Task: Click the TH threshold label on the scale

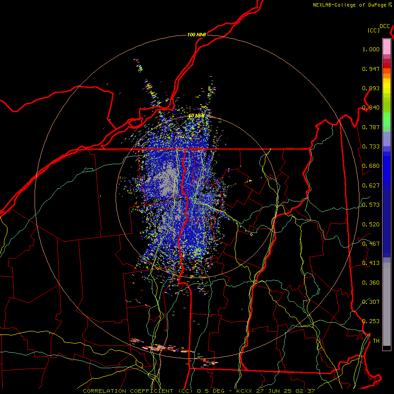Action: click(376, 341)
